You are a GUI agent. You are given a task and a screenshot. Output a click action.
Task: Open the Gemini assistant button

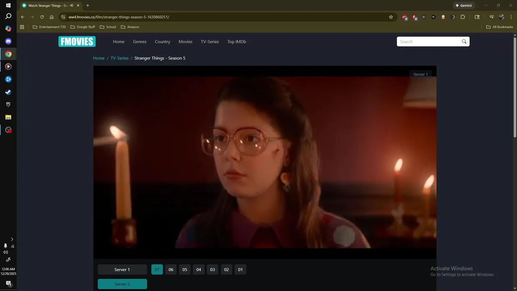(463, 6)
